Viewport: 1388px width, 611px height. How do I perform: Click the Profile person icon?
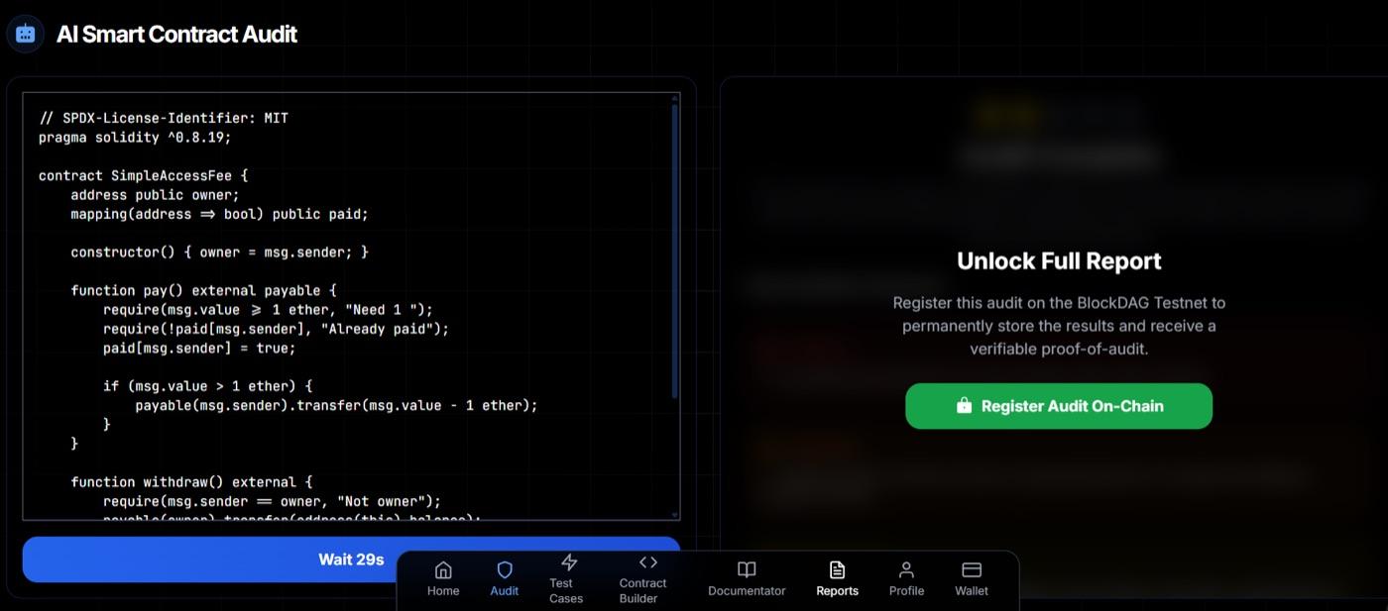point(905,569)
